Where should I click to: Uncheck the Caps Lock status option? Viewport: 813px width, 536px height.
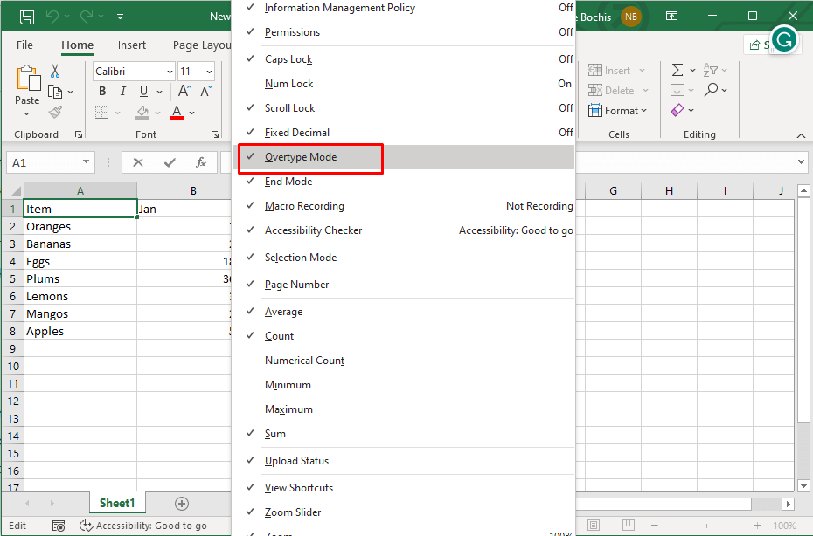click(288, 59)
